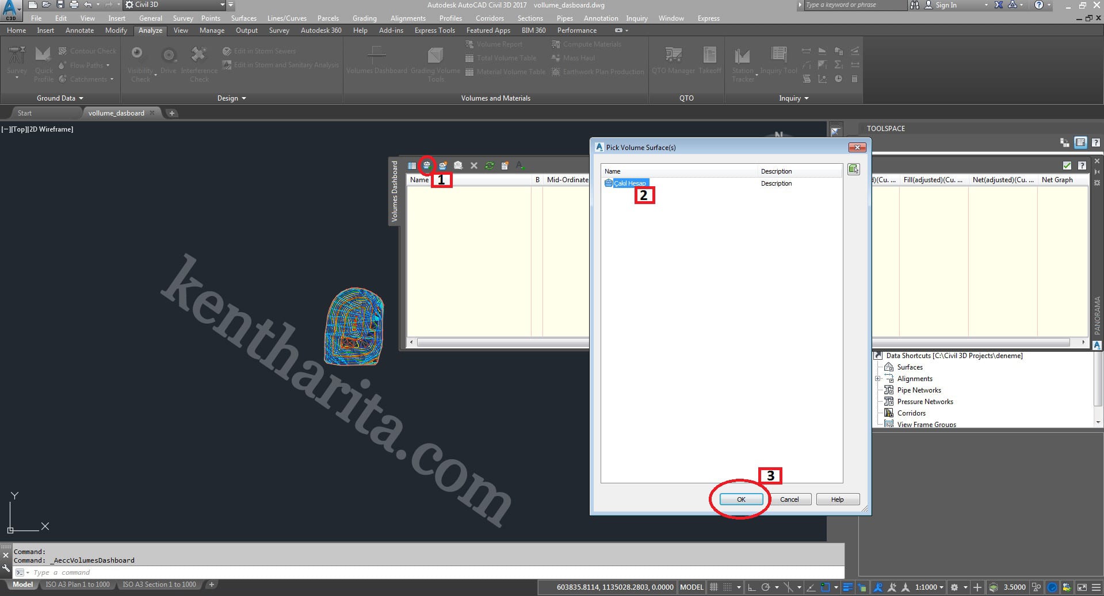Click Remove selected entry X icon

473,166
